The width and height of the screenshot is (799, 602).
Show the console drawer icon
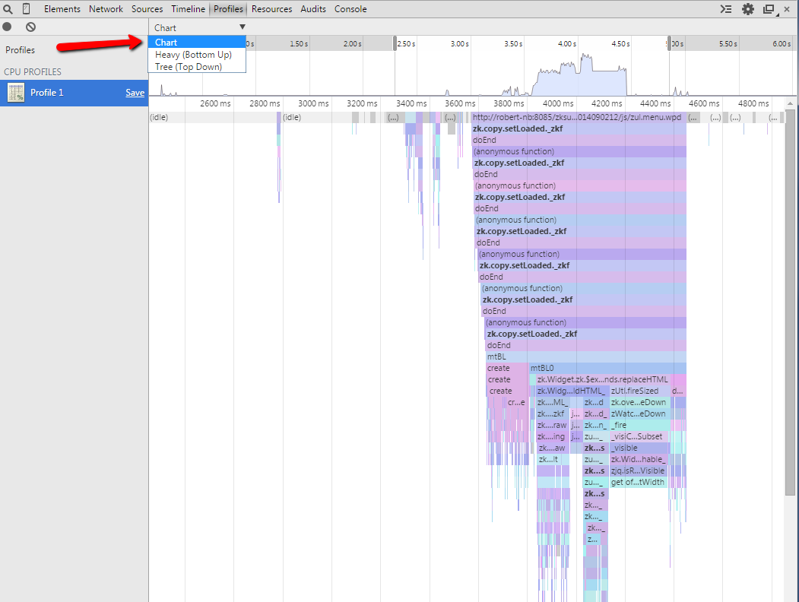click(727, 9)
